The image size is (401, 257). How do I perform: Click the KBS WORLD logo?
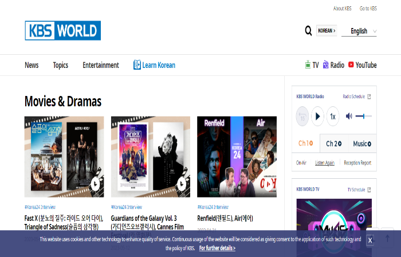[x=62, y=31]
